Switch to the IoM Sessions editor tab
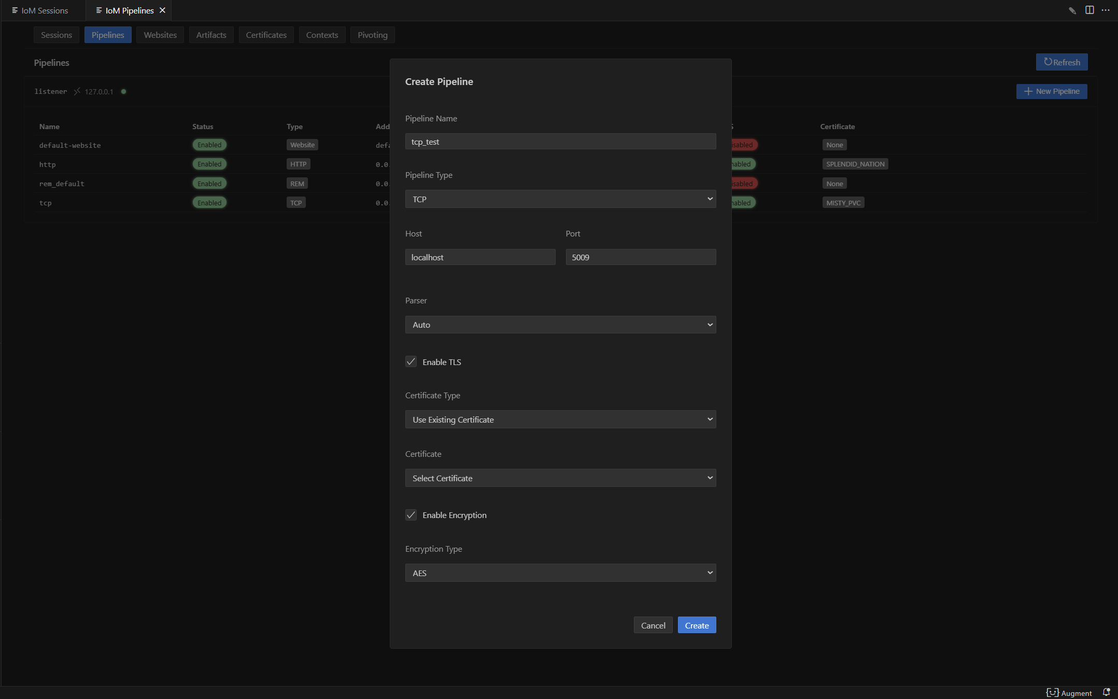This screenshot has width=1118, height=699. 44,10
